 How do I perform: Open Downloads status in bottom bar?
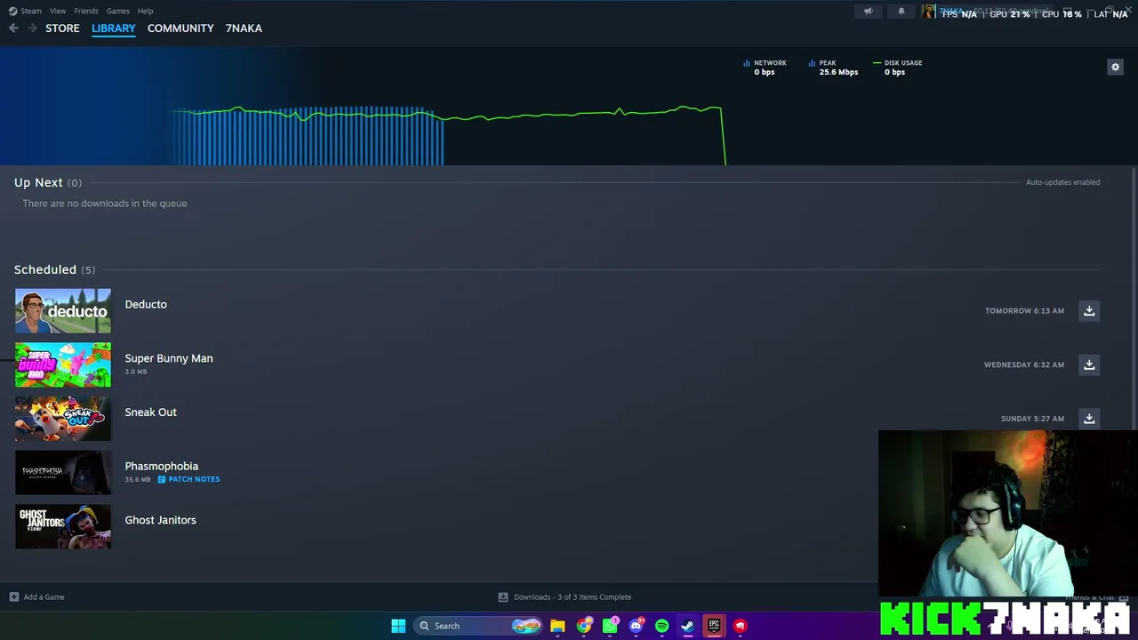[x=573, y=597]
